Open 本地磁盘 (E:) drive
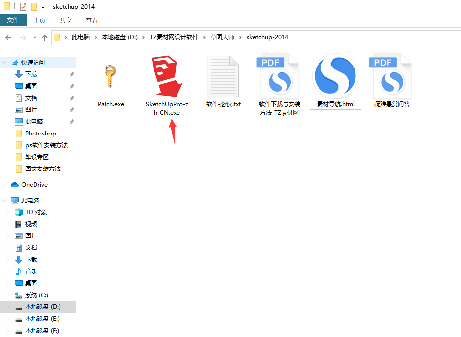The height and width of the screenshot is (337, 461). click(42, 318)
